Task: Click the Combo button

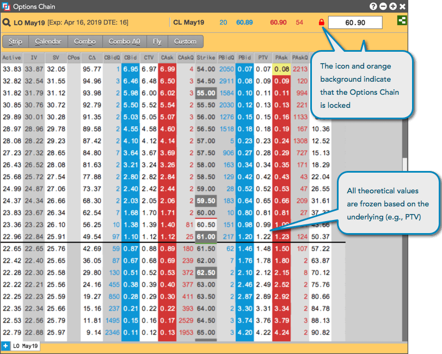Action: pyautogui.click(x=85, y=41)
